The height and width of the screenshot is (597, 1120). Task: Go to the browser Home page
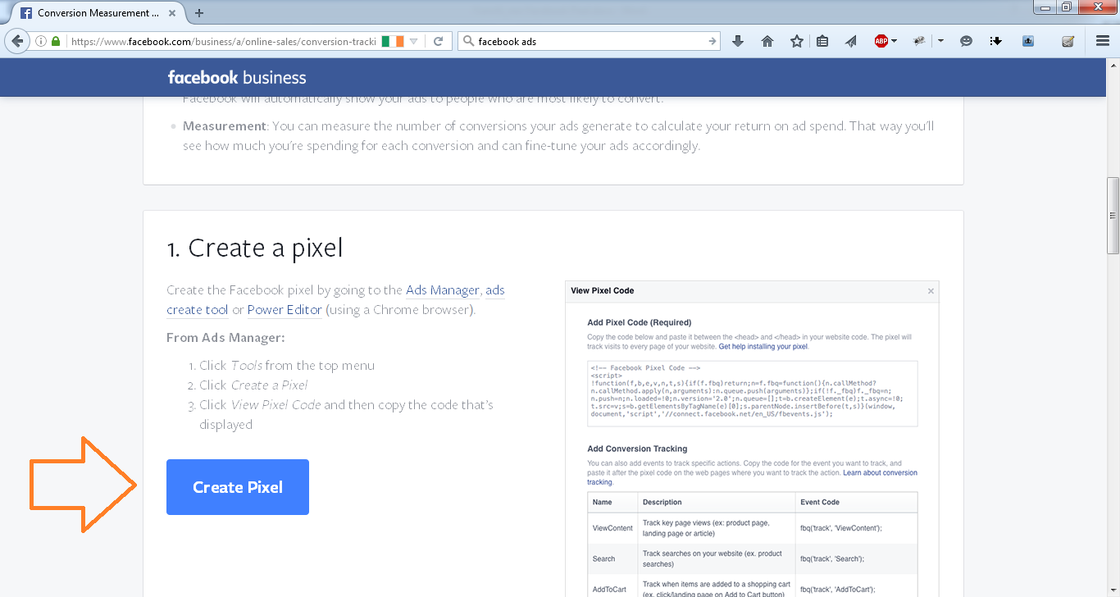coord(767,41)
